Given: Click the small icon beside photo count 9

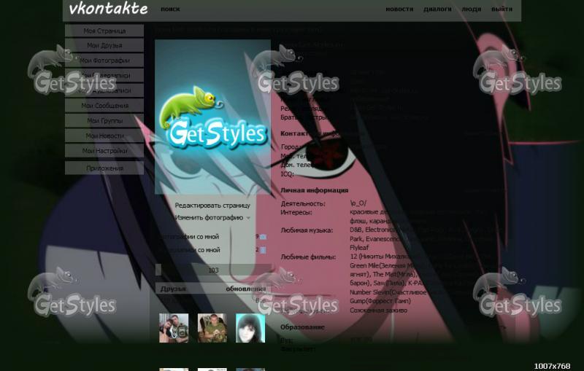Looking at the screenshot, I should pyautogui.click(x=263, y=237).
